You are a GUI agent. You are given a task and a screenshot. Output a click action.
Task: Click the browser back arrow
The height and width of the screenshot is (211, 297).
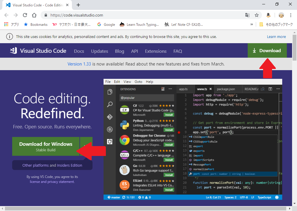tap(6, 15)
